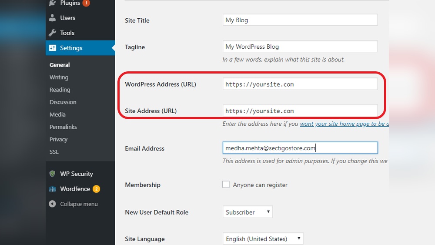Image resolution: width=435 pixels, height=245 pixels.
Task: Open New User Default Role dropdown
Action: (x=248, y=212)
